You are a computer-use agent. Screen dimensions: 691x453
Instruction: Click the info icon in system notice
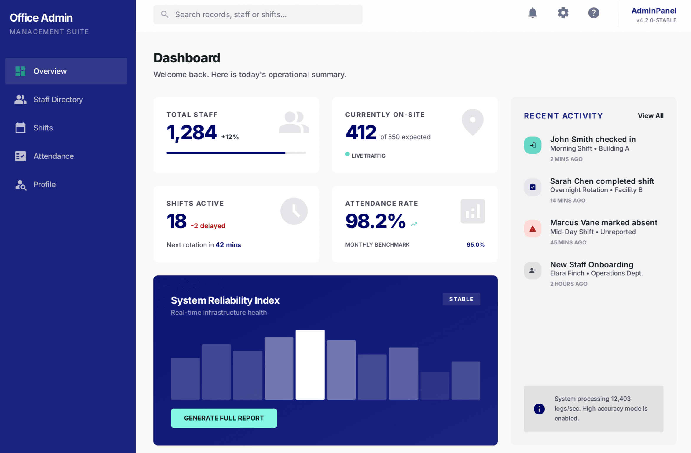(539, 409)
